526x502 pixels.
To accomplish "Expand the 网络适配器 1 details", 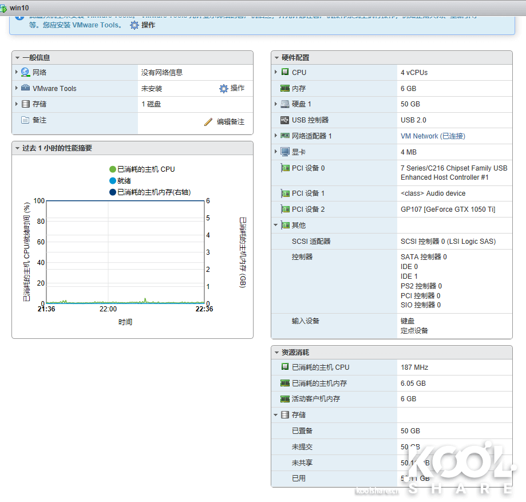I will pyautogui.click(x=276, y=136).
